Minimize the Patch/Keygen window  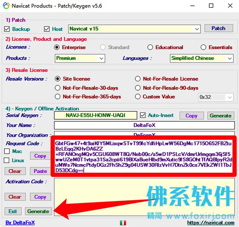click(192, 6)
